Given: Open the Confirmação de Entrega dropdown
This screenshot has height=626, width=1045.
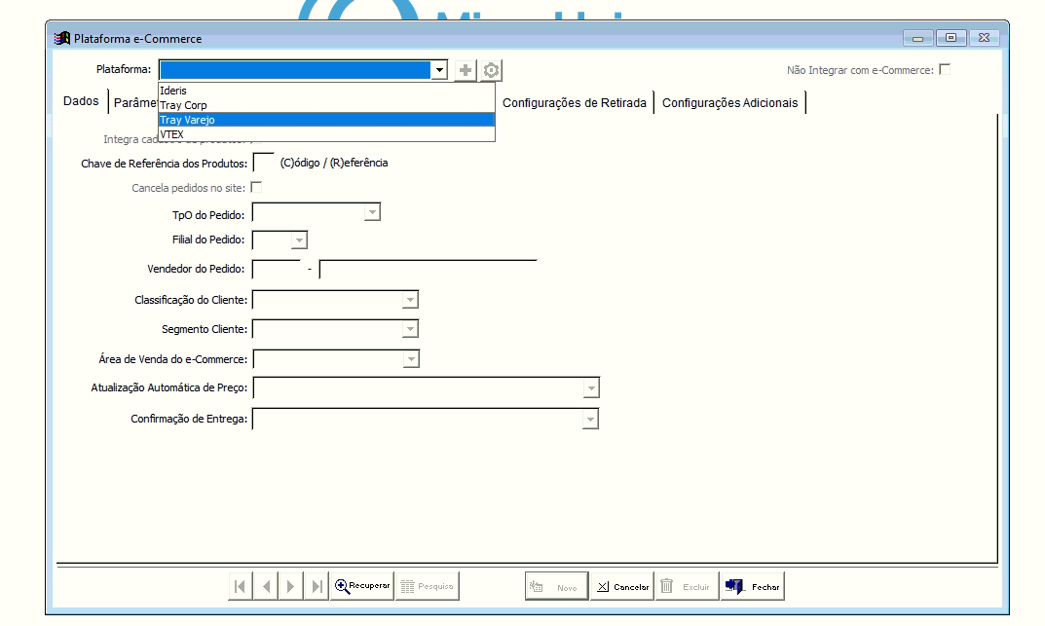Looking at the screenshot, I should point(589,420).
